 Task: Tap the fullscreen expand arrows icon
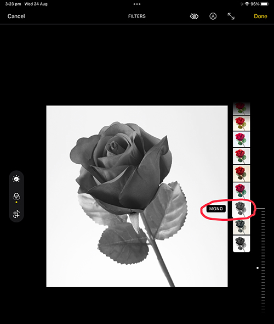[231, 16]
